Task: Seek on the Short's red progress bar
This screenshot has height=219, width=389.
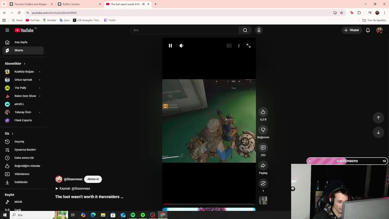Action: click(209, 204)
